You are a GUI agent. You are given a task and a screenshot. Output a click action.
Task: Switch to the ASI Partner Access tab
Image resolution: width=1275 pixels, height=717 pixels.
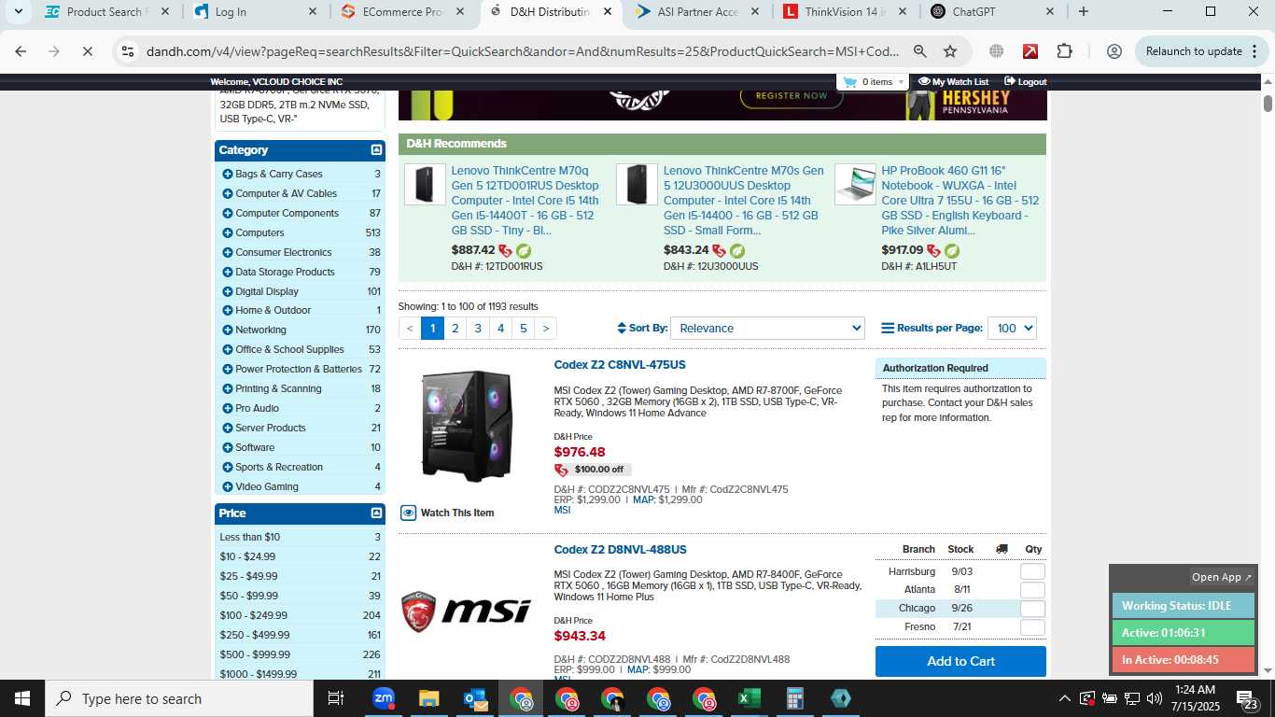pyautogui.click(x=698, y=12)
